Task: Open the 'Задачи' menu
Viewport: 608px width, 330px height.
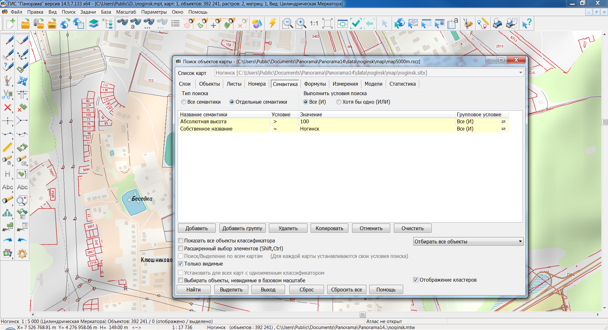Action: pyautogui.click(x=88, y=12)
